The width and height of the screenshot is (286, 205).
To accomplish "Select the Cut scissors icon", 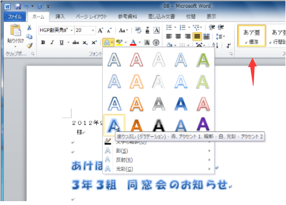I will click(x=29, y=27).
